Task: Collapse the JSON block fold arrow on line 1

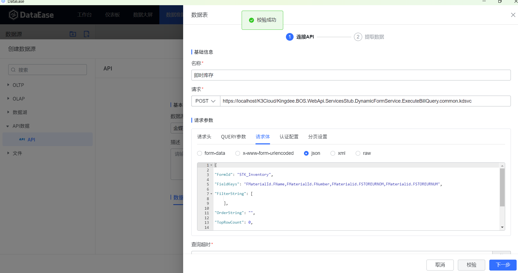Action: 211,165
